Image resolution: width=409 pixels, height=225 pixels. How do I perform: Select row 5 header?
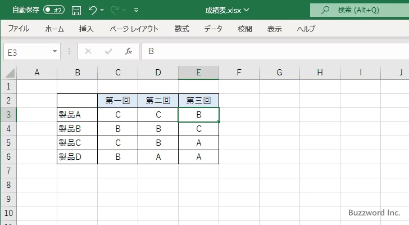(8, 143)
